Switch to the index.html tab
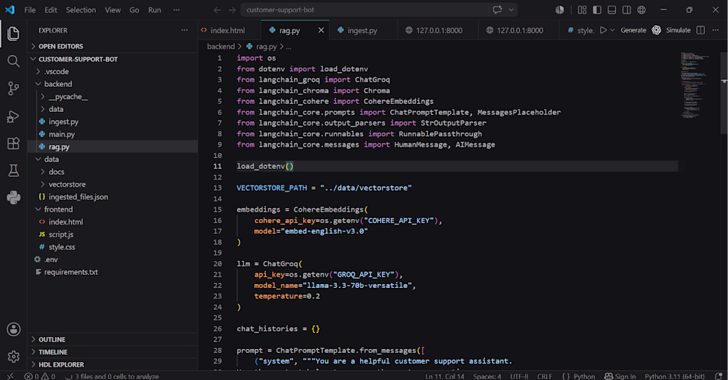Viewport: 728px width, 380px height. click(x=228, y=30)
